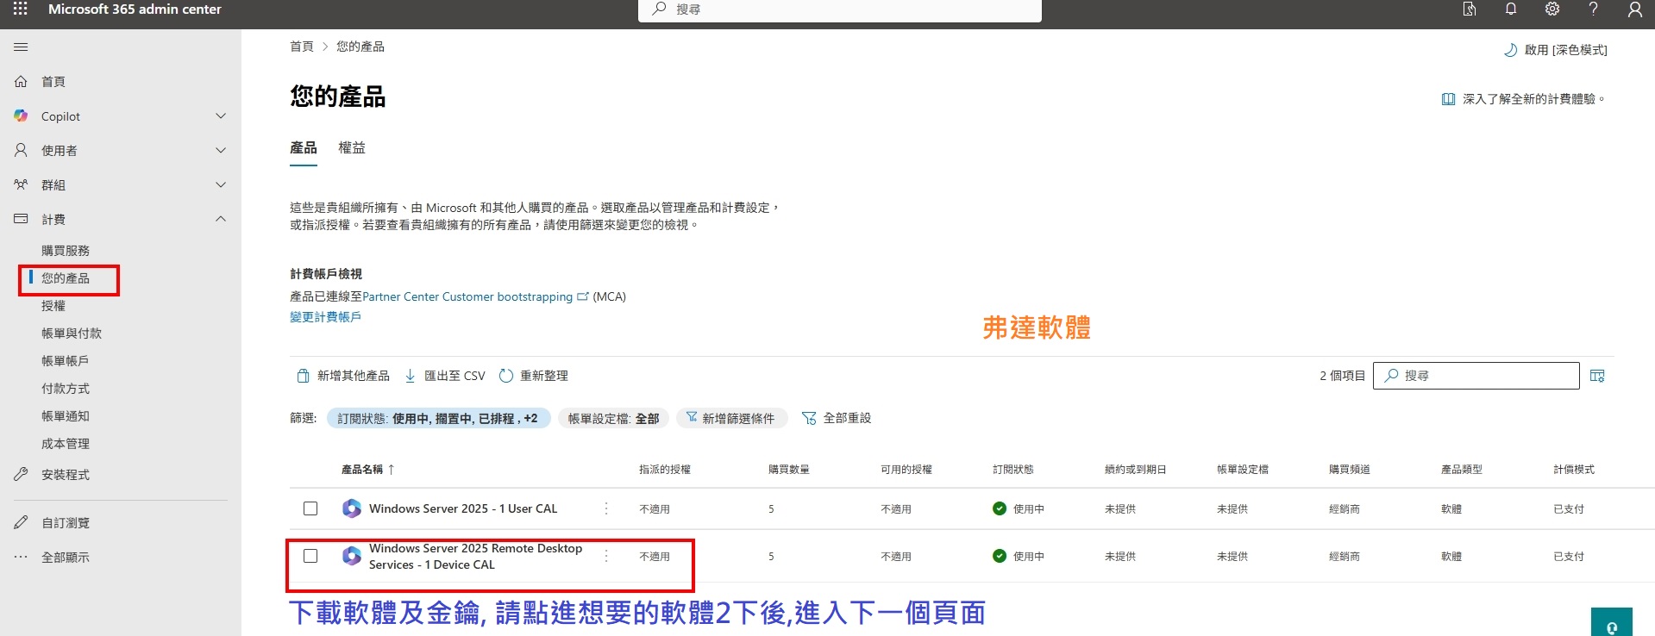Click 匯出至 CSV button

click(x=445, y=376)
